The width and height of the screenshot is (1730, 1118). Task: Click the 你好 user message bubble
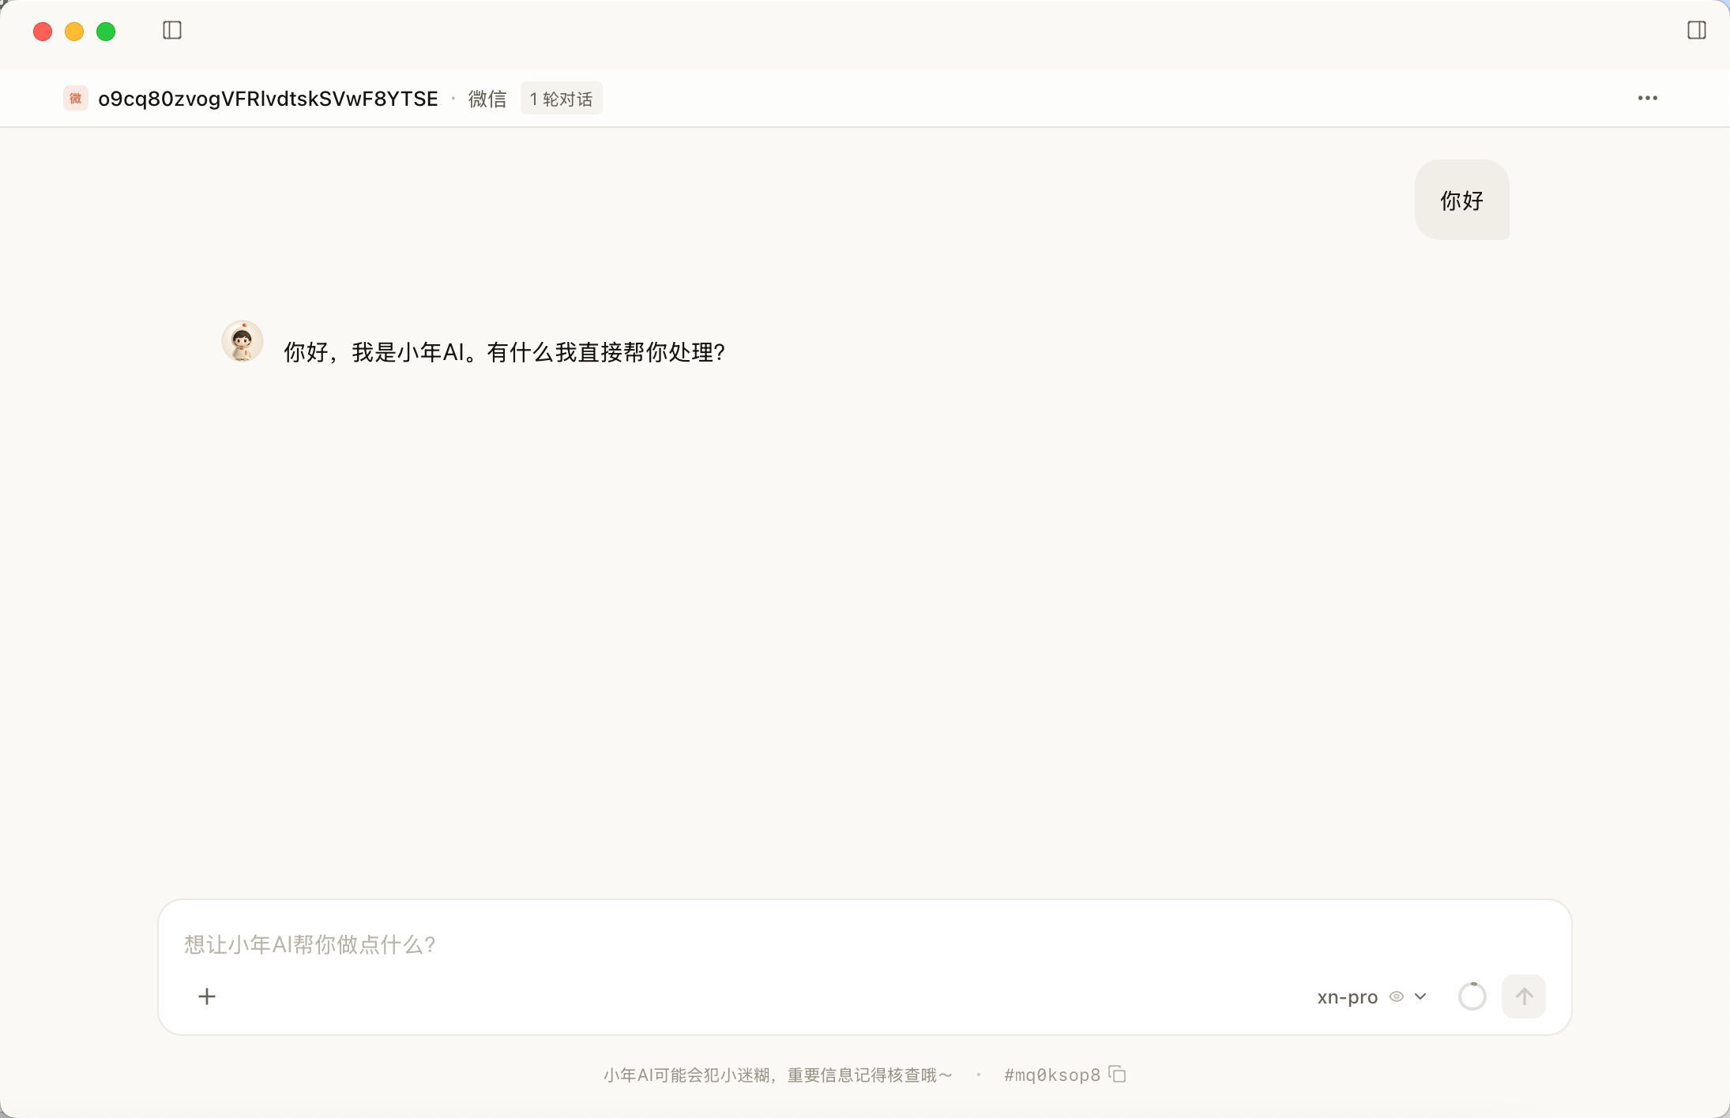pos(1461,200)
